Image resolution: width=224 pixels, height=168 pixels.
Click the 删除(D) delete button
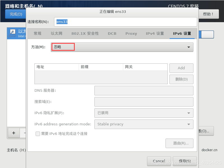coord(181,79)
